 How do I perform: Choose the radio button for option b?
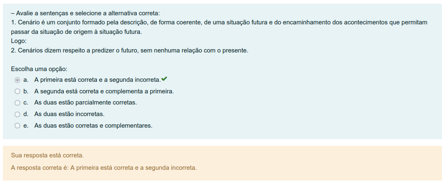[17, 91]
